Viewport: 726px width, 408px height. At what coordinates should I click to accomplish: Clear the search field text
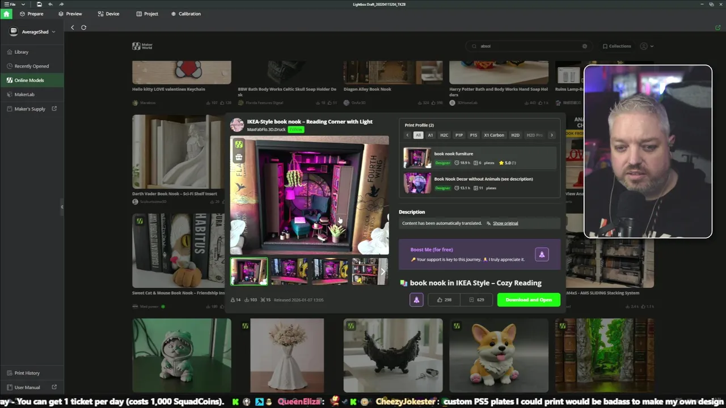(x=584, y=46)
